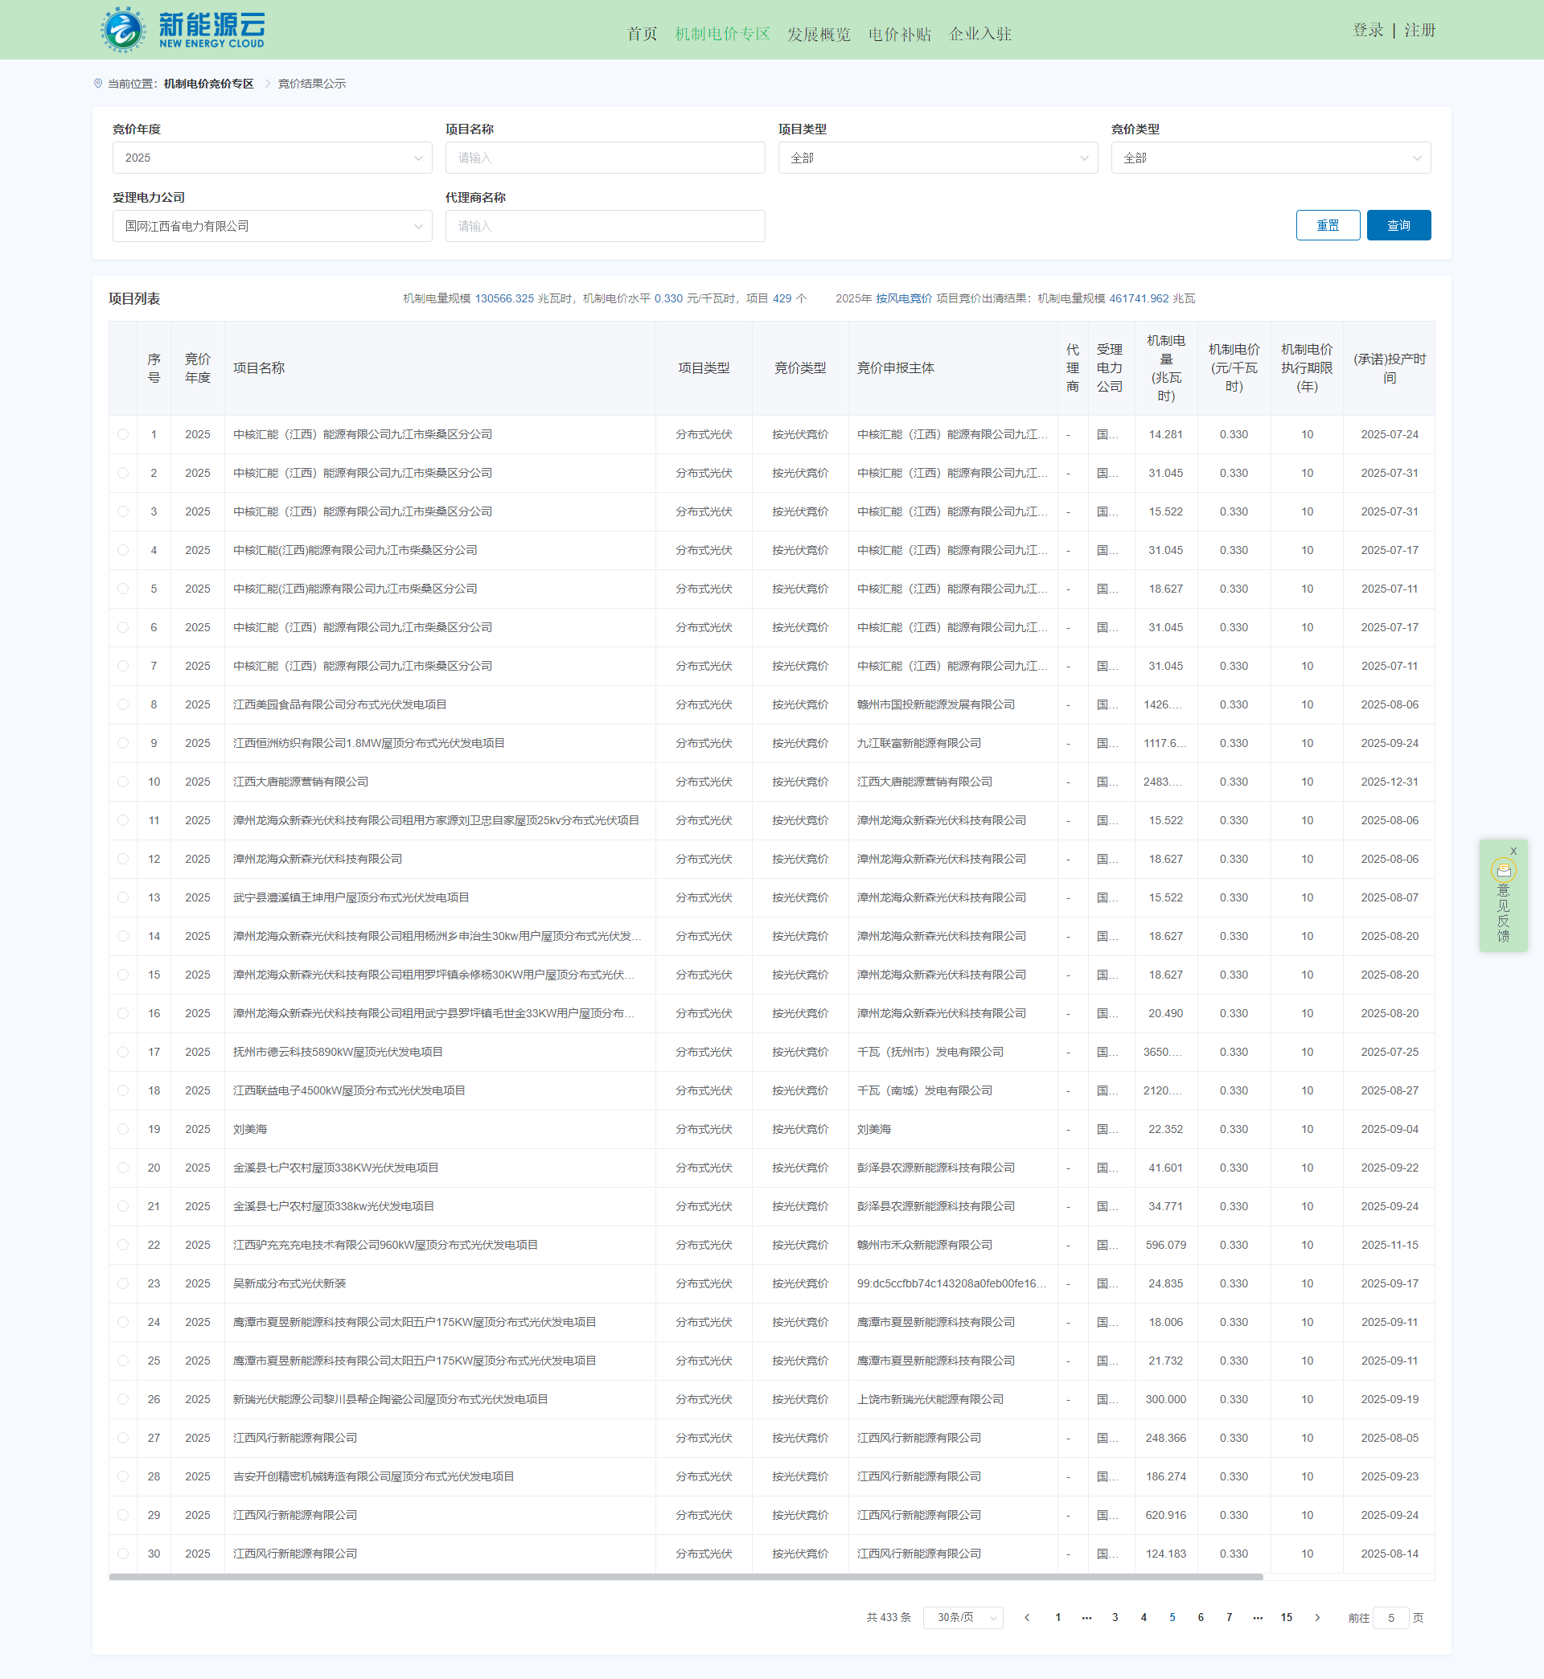1544x1679 pixels.
Task: Click the first pagination ellipsis
Action: pyautogui.click(x=1086, y=1617)
